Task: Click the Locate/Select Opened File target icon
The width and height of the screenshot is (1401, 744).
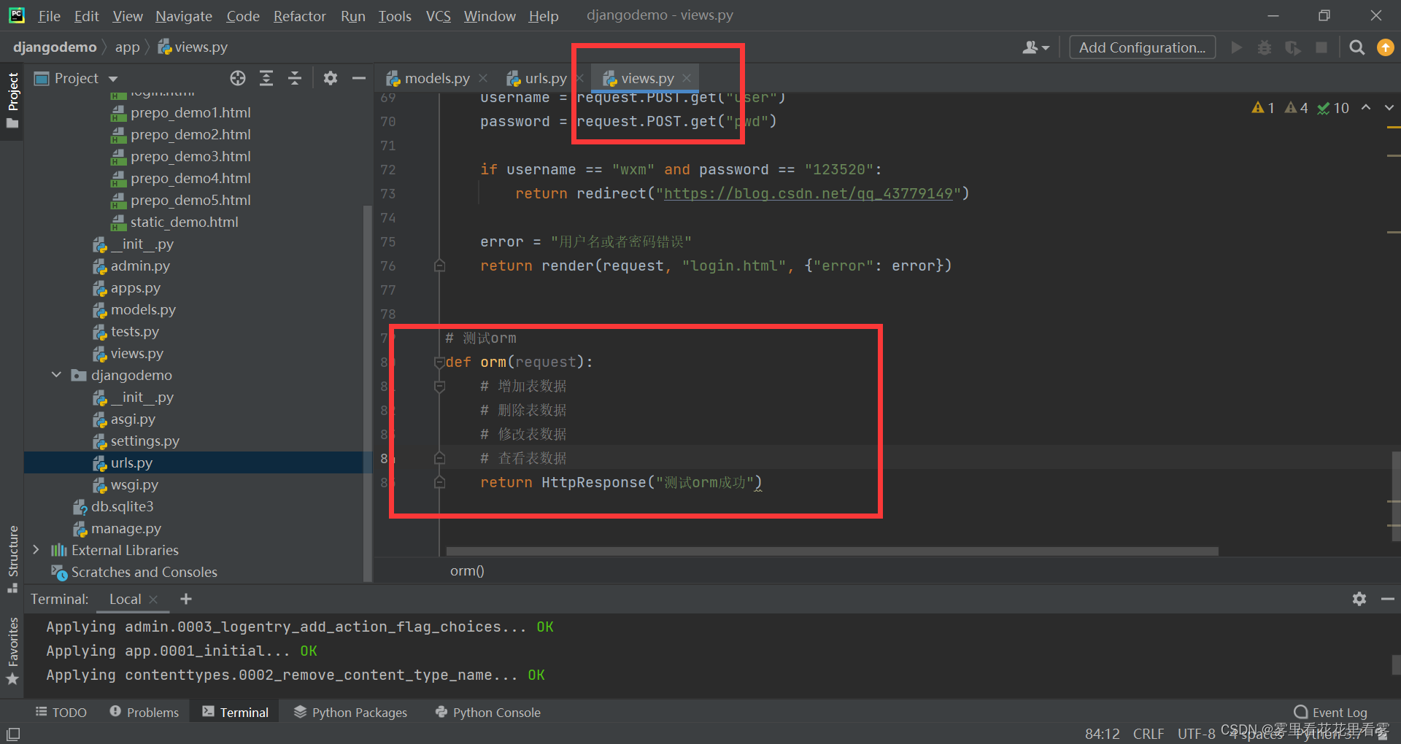Action: tap(238, 78)
